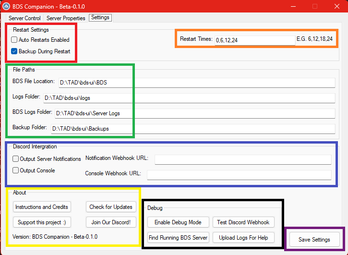Select the Backup Folder path field
This screenshot has width=348, height=255.
(x=193, y=129)
